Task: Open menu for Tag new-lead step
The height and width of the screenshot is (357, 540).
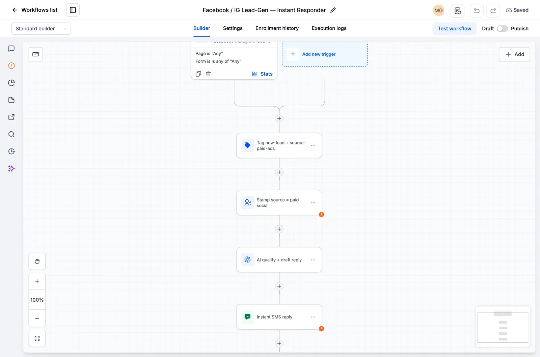Action: tap(313, 146)
